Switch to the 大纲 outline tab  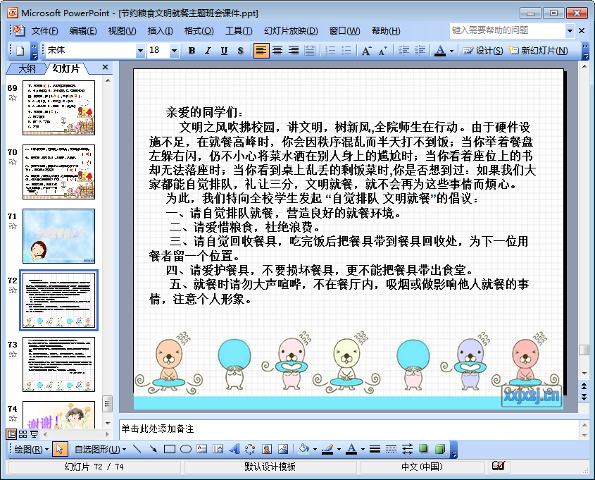point(27,68)
